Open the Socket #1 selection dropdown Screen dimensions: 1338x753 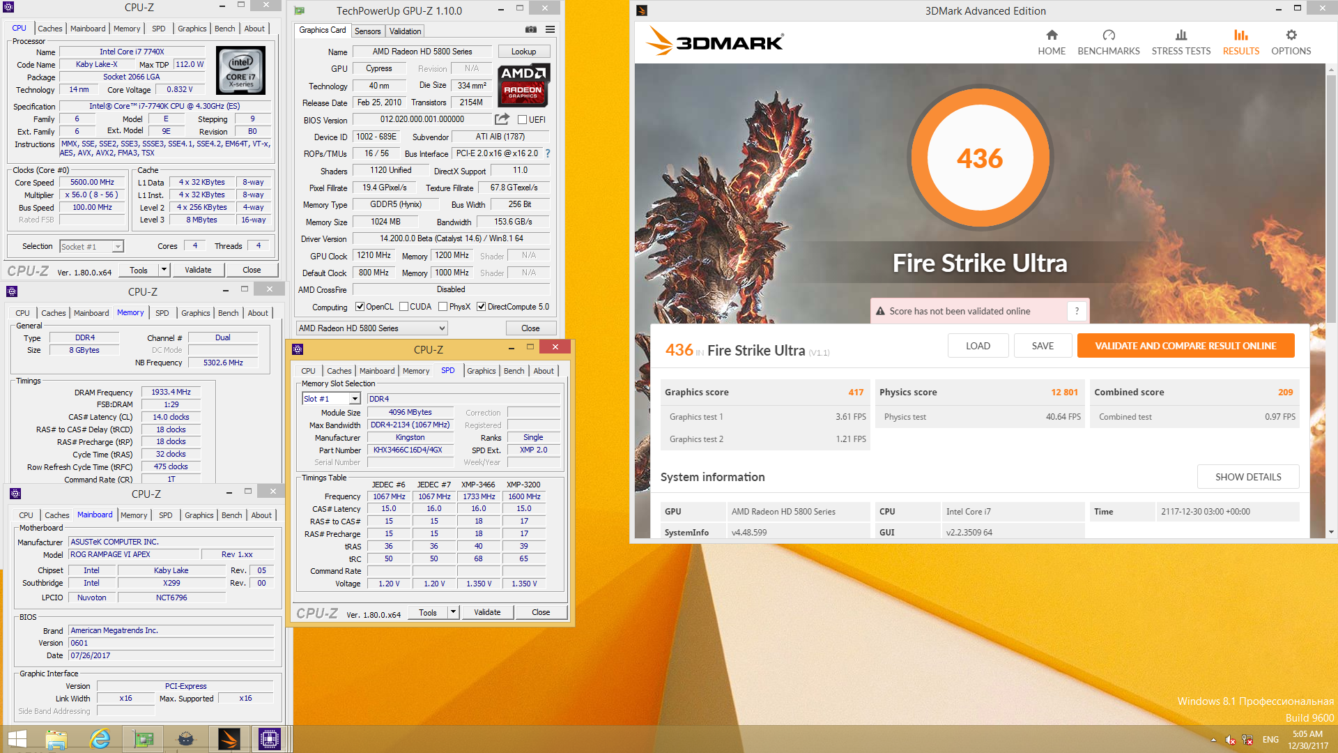[91, 246]
